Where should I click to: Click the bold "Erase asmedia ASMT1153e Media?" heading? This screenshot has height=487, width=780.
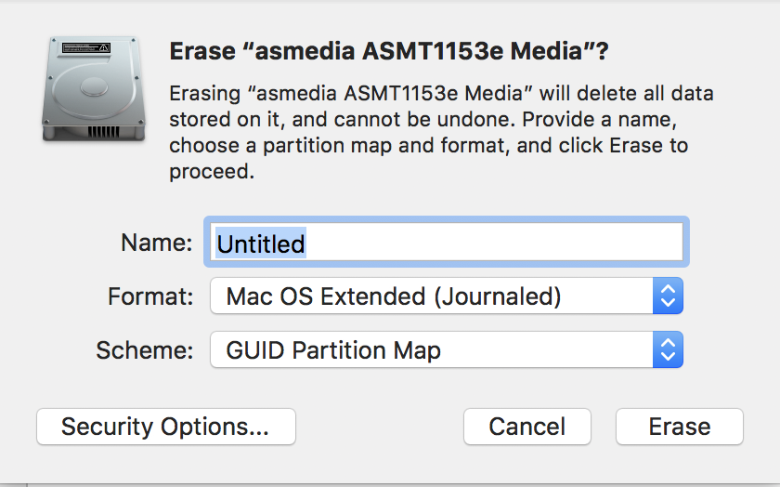[x=388, y=52]
